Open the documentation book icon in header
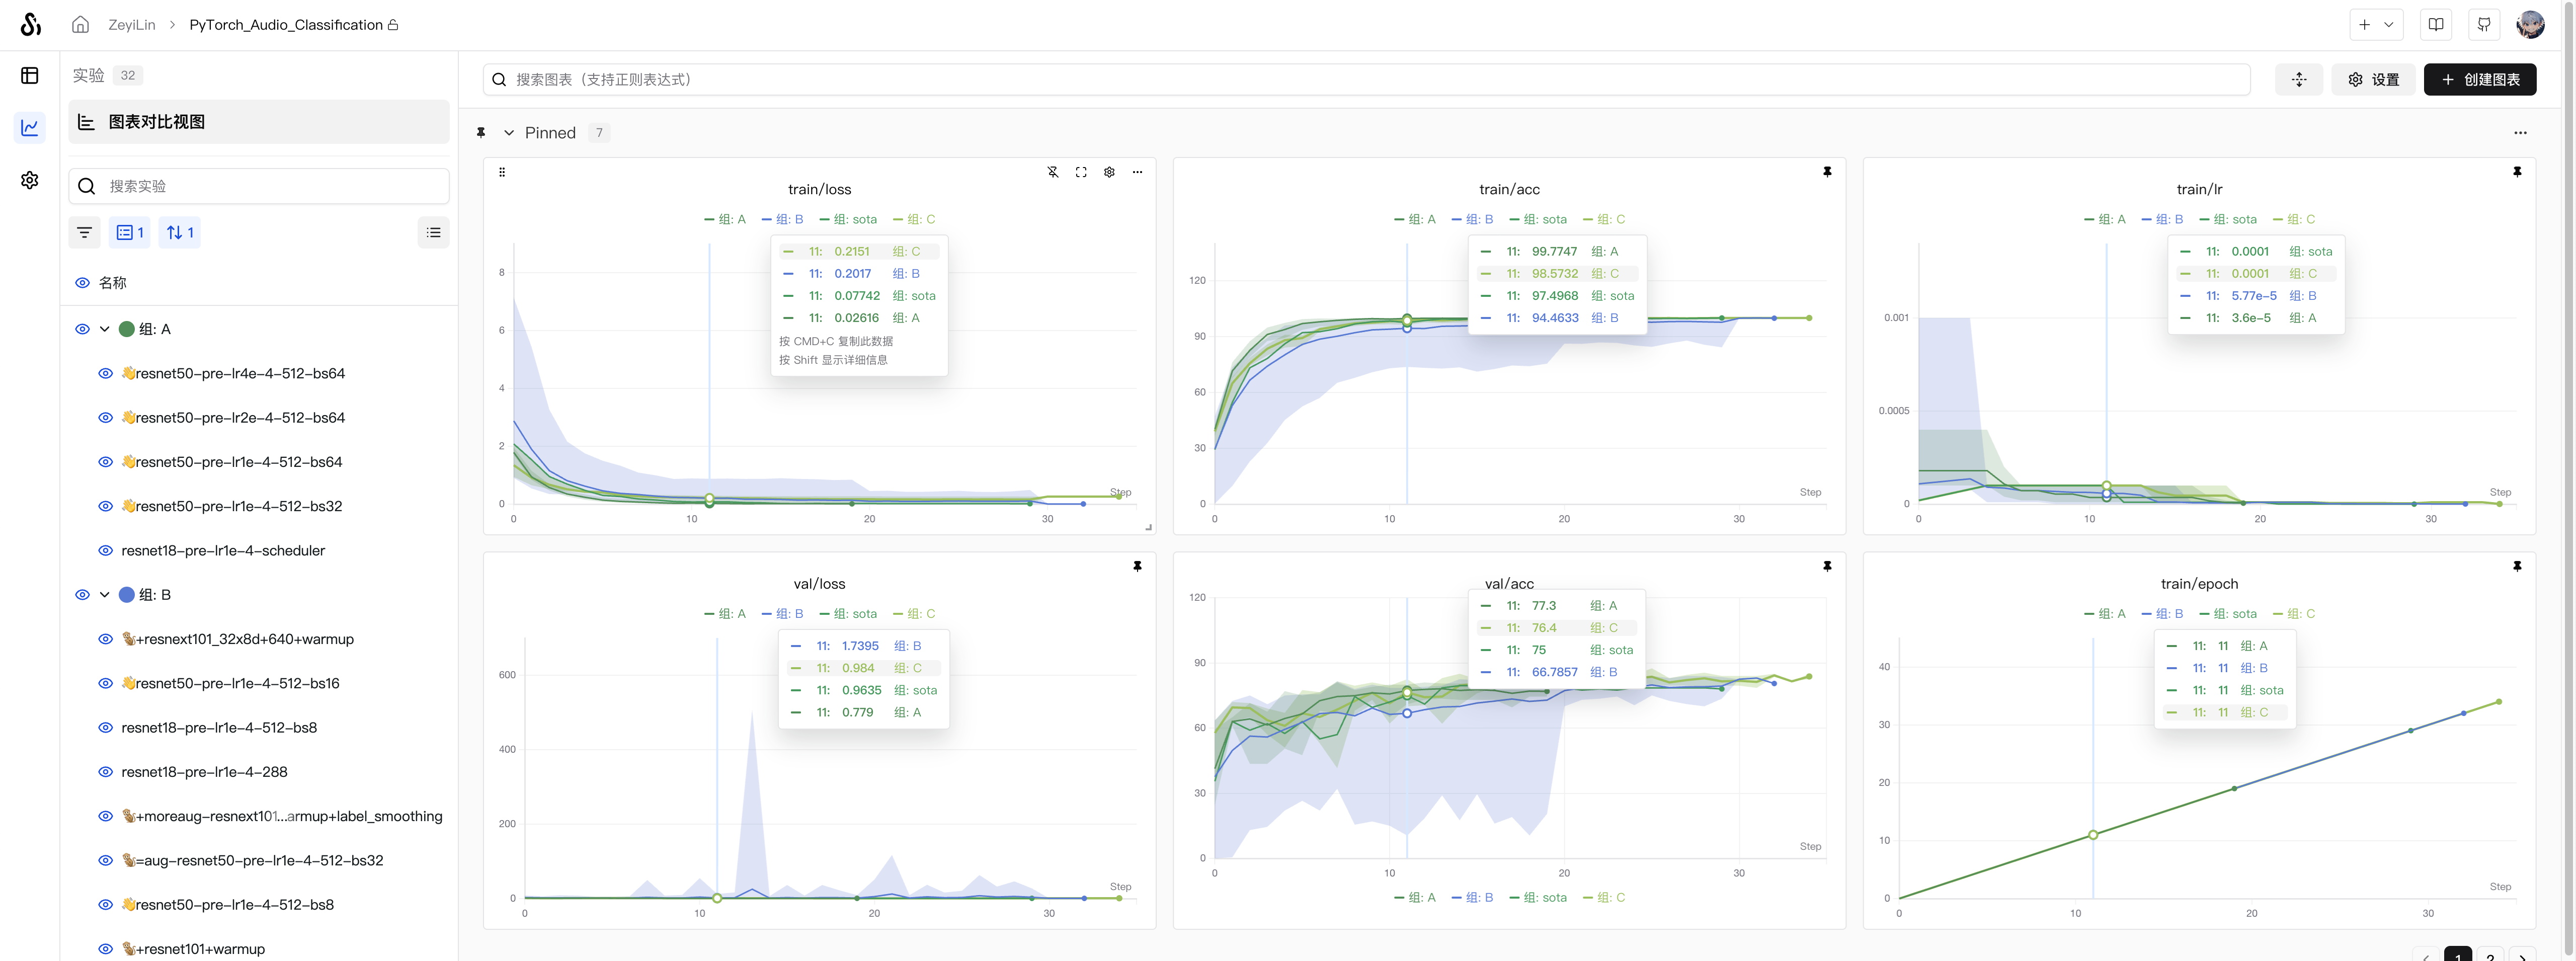This screenshot has width=2576, height=961. click(2436, 25)
